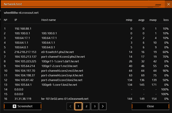Click maxp value 55 in row 9

[155, 66]
